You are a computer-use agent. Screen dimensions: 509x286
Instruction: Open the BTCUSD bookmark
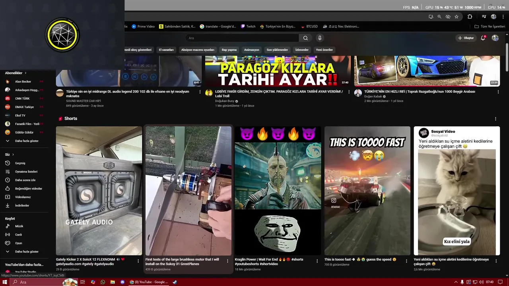(309, 27)
